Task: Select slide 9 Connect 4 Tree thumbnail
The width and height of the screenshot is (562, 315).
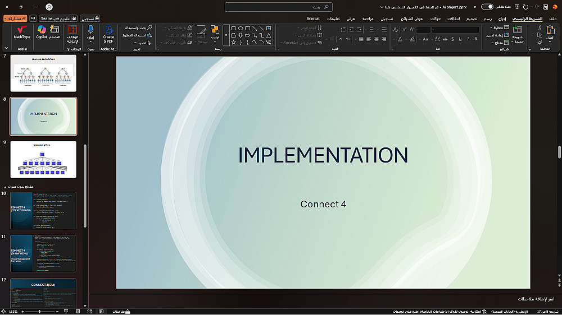Action: tap(43, 160)
